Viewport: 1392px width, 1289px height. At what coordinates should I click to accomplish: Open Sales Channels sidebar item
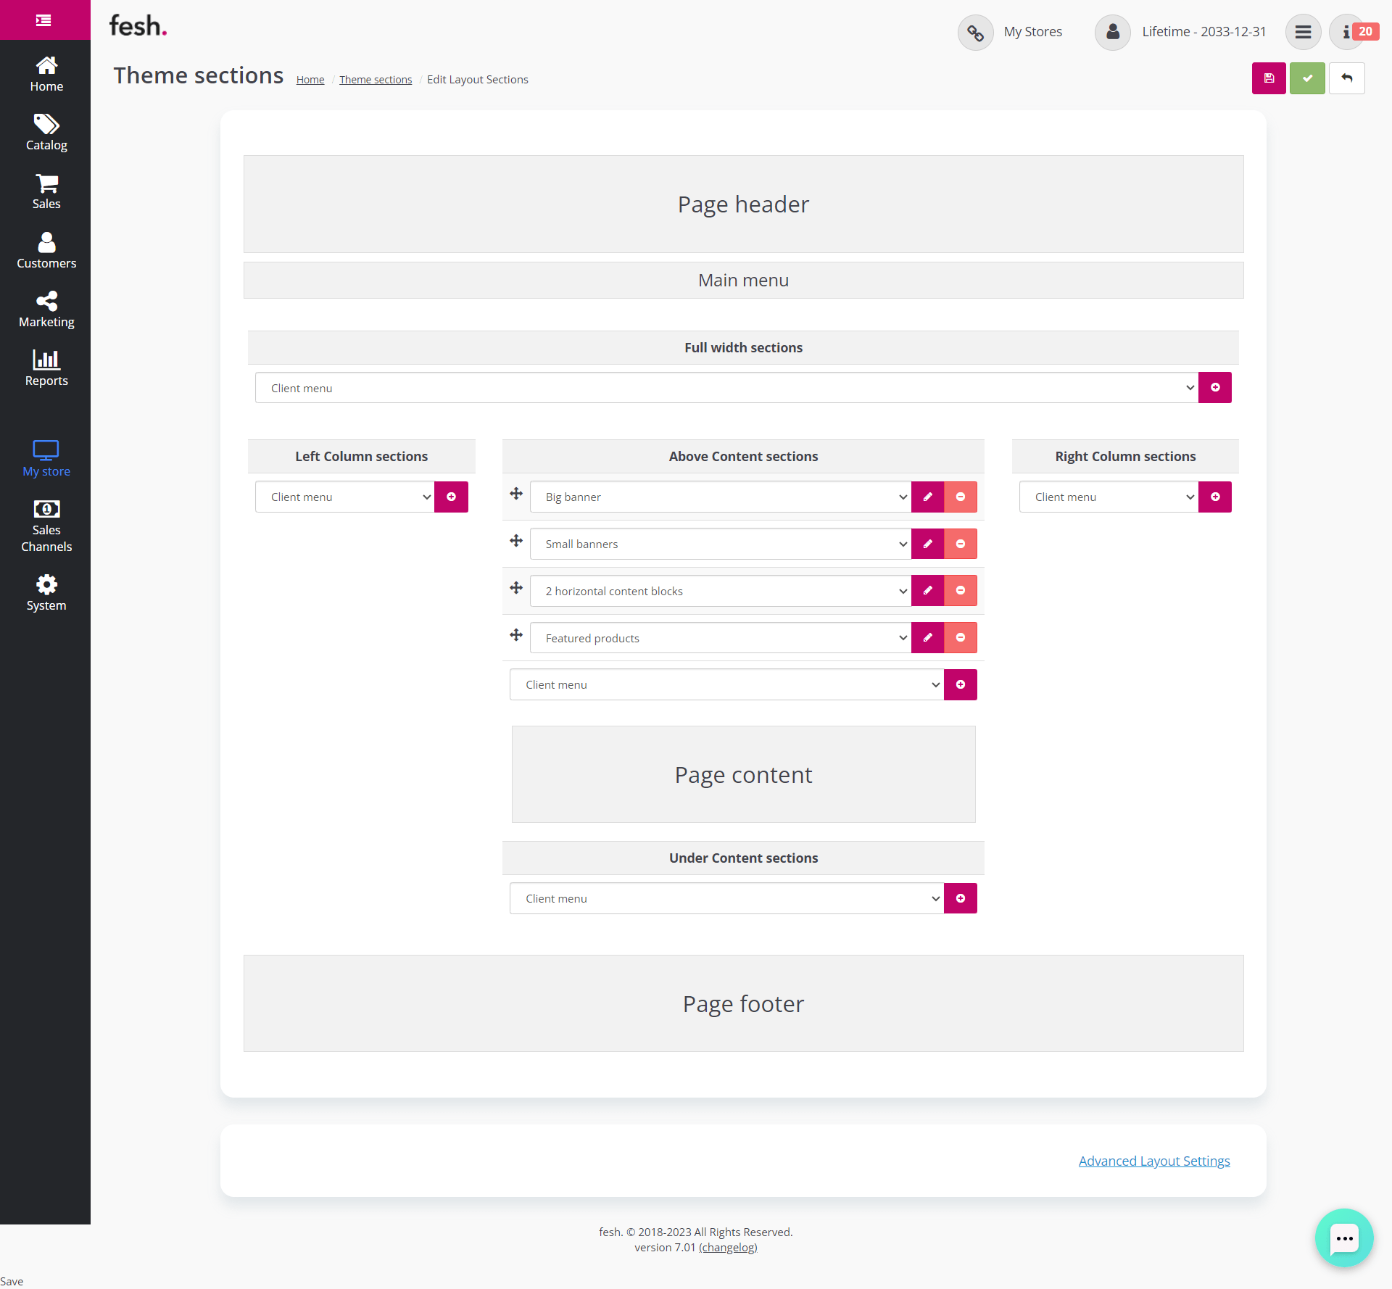tap(46, 526)
